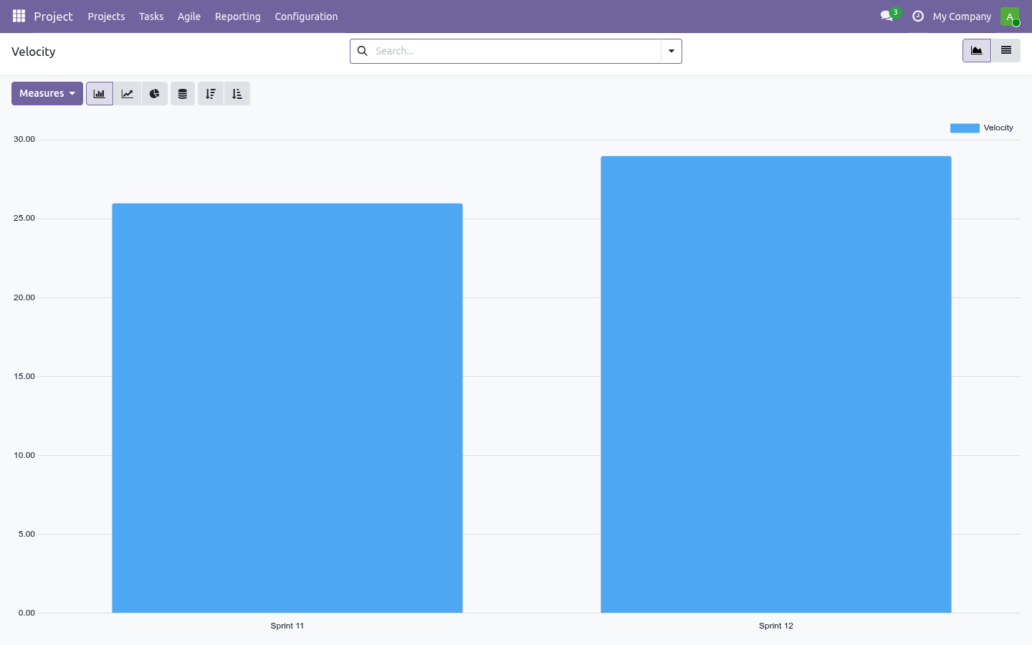The image size is (1032, 645).
Task: Go to Projects in top navigation
Action: click(106, 16)
